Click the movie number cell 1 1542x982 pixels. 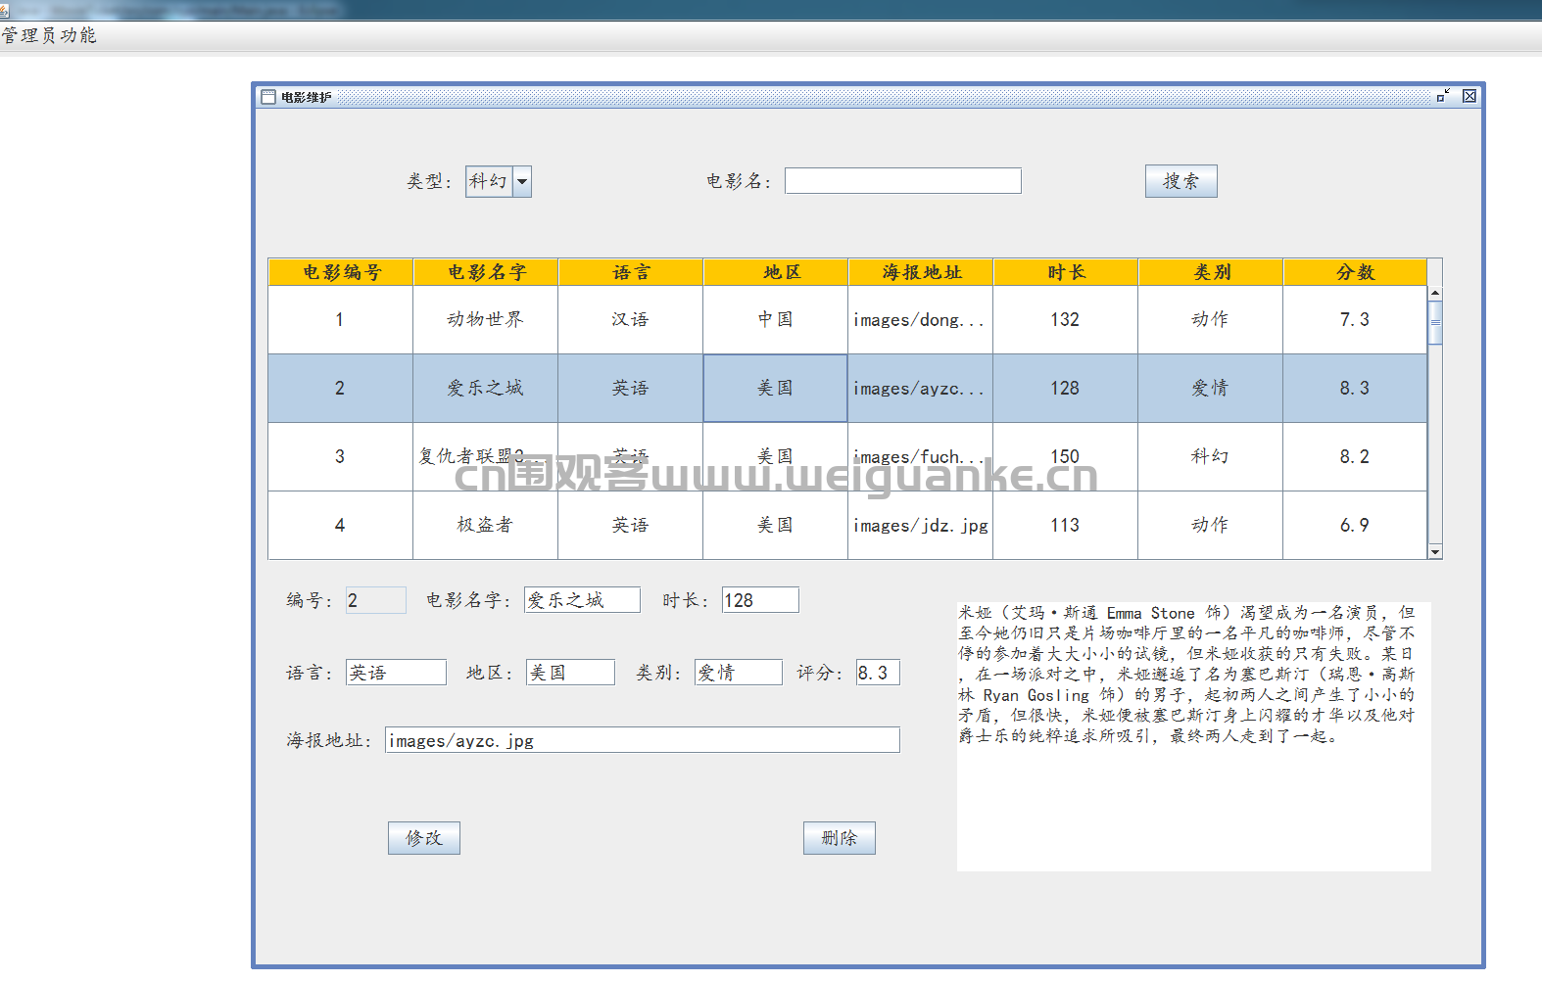pos(341,320)
